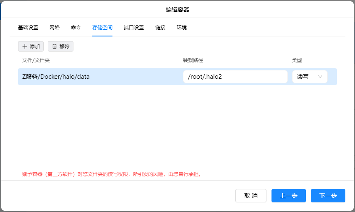The height and width of the screenshot is (212, 355).
Task: Click the 文件/文件夹 column header
Action: 36,60
